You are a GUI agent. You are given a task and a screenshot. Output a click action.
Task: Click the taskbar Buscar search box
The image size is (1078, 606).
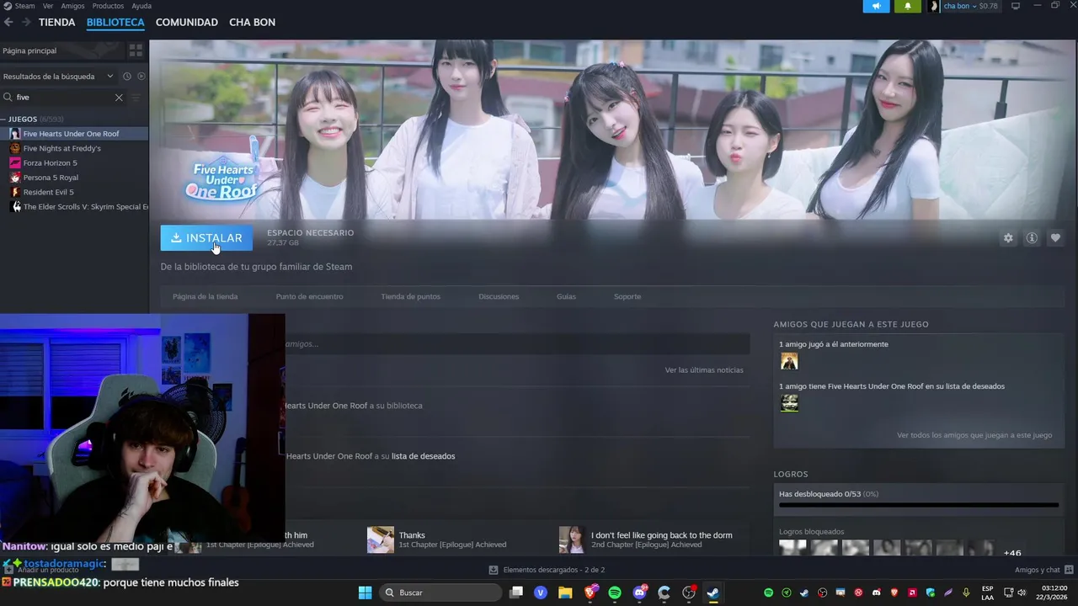tap(441, 593)
